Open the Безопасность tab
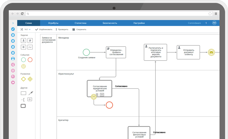 click(110, 23)
